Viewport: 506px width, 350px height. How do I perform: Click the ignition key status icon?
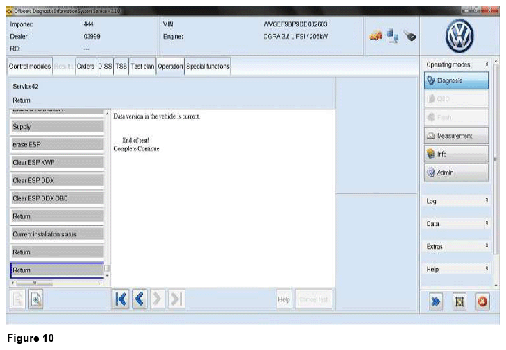(410, 36)
